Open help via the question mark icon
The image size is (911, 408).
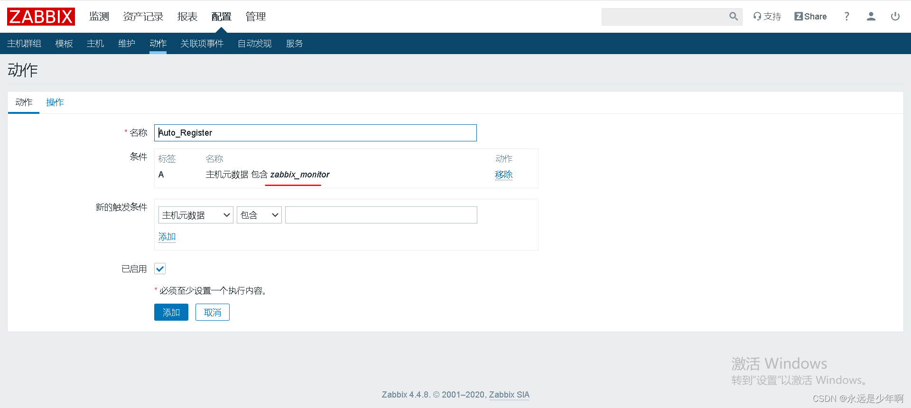click(846, 17)
